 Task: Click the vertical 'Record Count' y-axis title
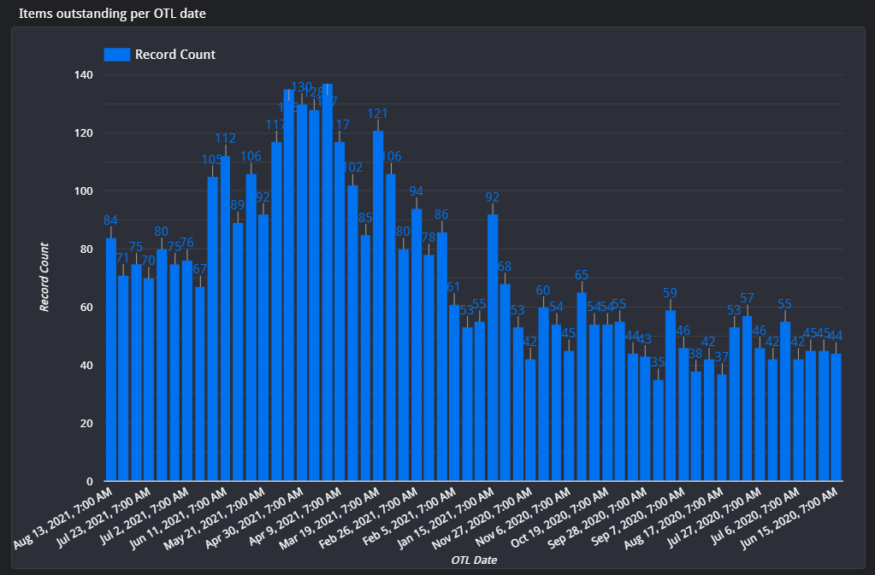pyautogui.click(x=44, y=277)
